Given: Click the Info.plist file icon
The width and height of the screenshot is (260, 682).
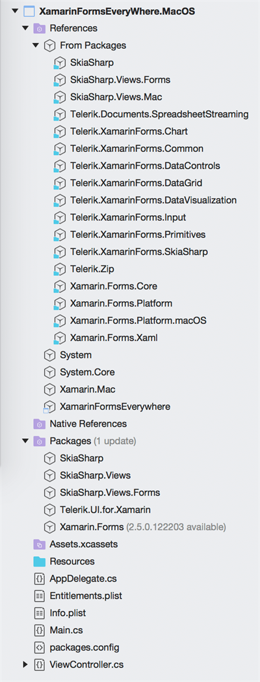Looking at the screenshot, I should coord(40,614).
